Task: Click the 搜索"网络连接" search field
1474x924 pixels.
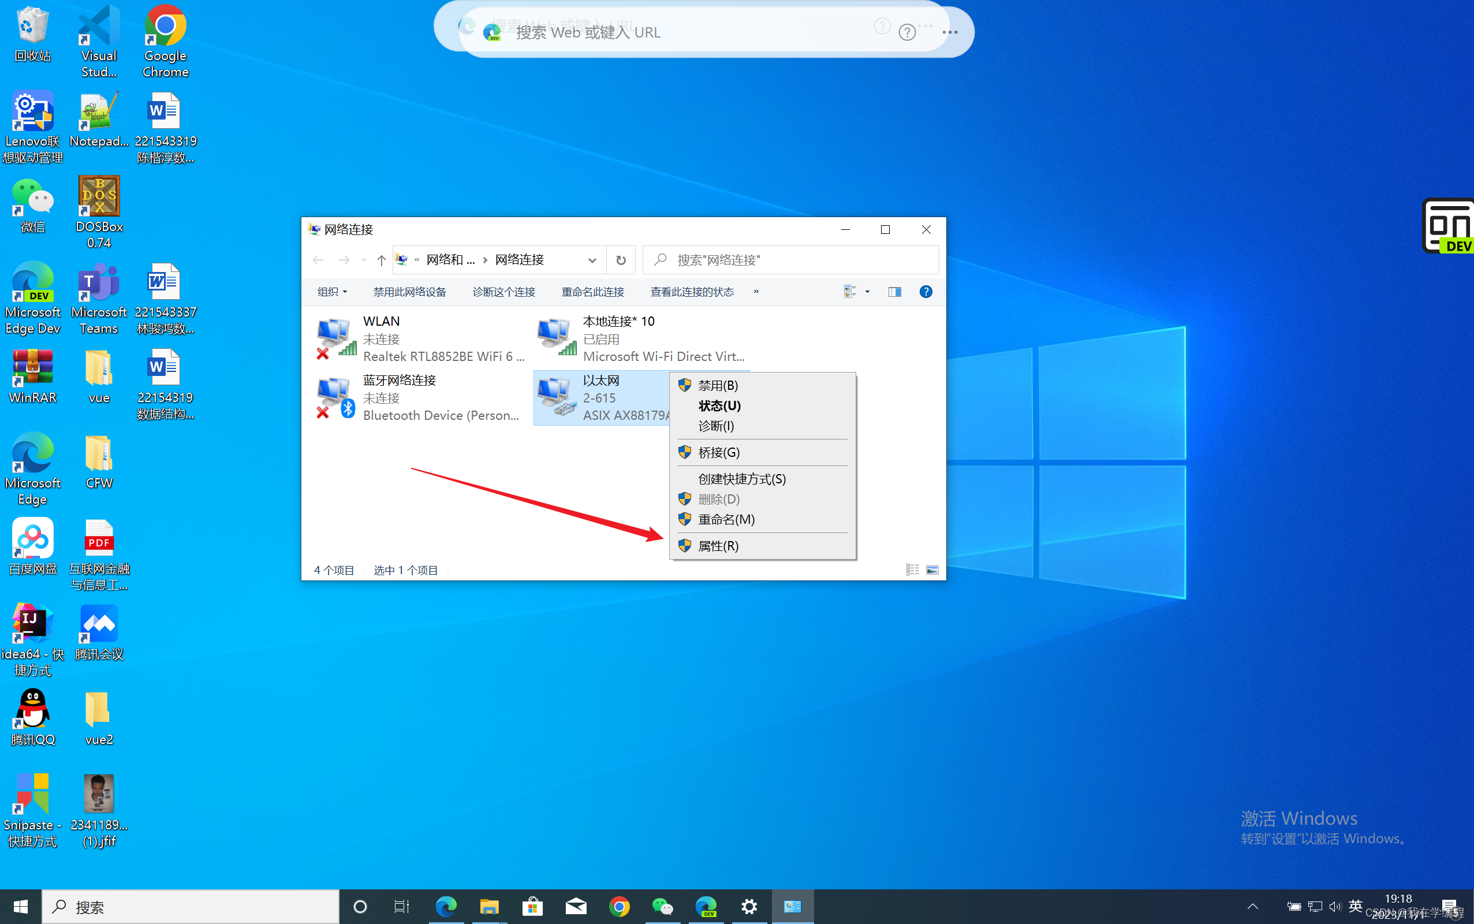Action: pyautogui.click(x=791, y=260)
